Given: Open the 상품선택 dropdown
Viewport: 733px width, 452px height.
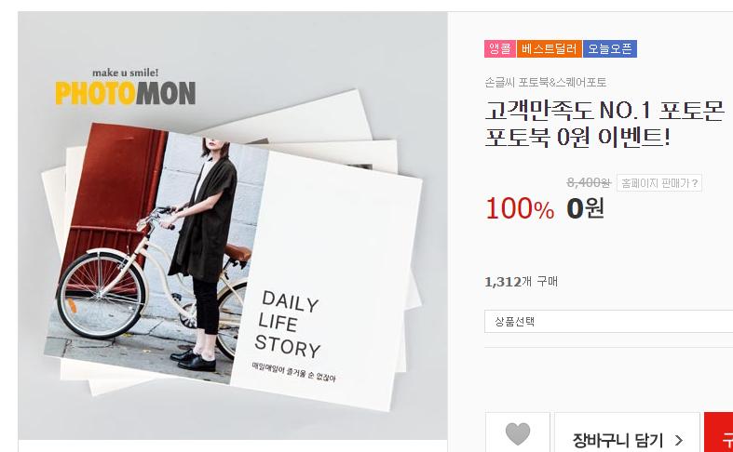Looking at the screenshot, I should pos(608,321).
